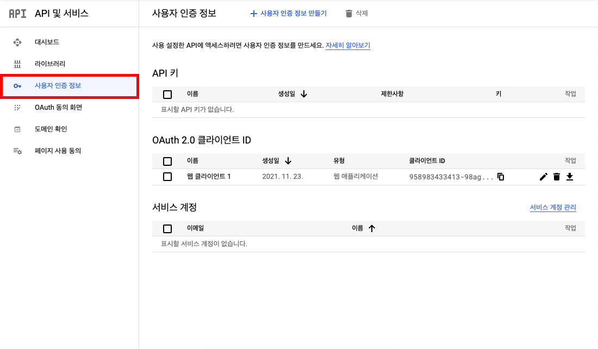The width and height of the screenshot is (598, 349).
Task: Sort service accounts by 이름 arrow
Action: tap(372, 229)
